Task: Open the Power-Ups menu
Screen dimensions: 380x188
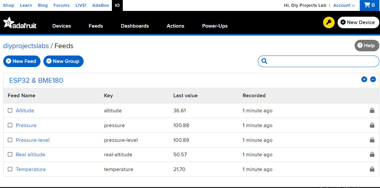Action: (x=215, y=26)
